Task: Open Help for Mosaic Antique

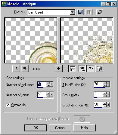Action: pos(84,128)
